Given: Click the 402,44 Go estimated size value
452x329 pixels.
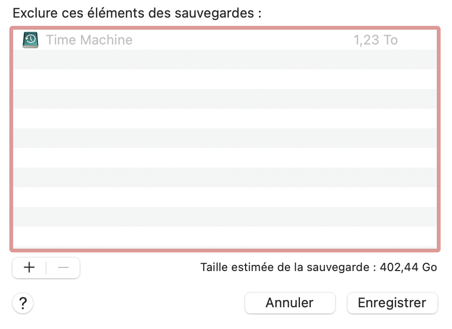Looking at the screenshot, I should (x=409, y=267).
